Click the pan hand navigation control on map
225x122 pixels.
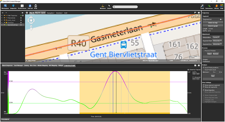pyautogui.click(x=31, y=20)
